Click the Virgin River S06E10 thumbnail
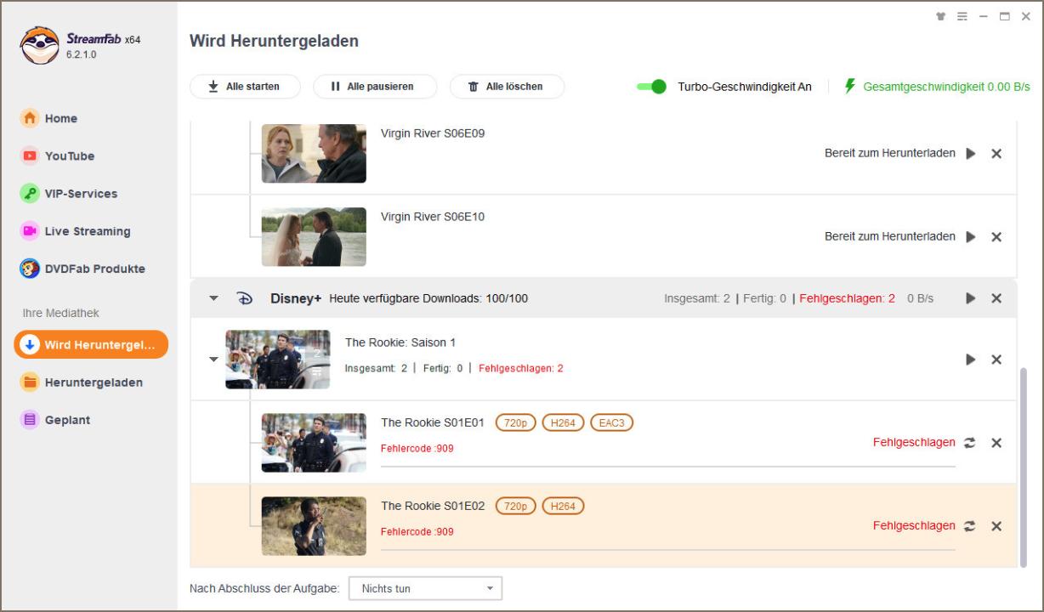The width and height of the screenshot is (1044, 612). click(x=314, y=237)
